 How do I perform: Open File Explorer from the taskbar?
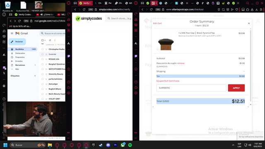click(x=50, y=145)
